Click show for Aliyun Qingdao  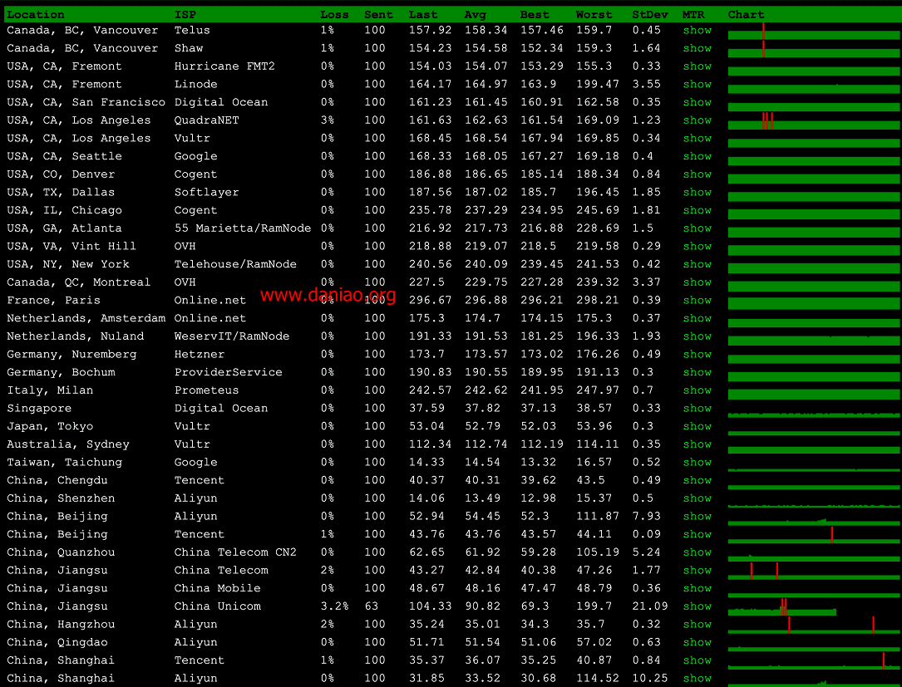click(697, 642)
